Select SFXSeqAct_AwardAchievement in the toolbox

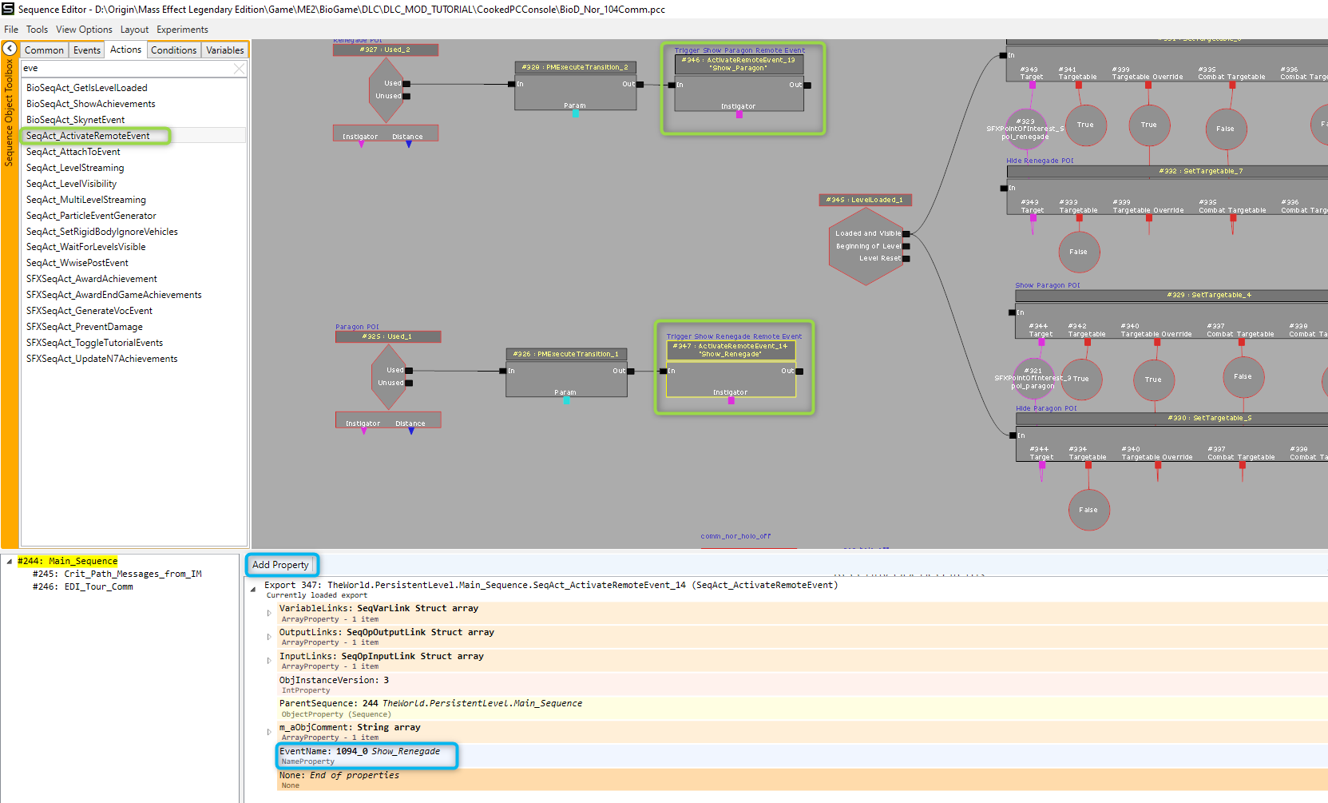pyautogui.click(x=91, y=279)
